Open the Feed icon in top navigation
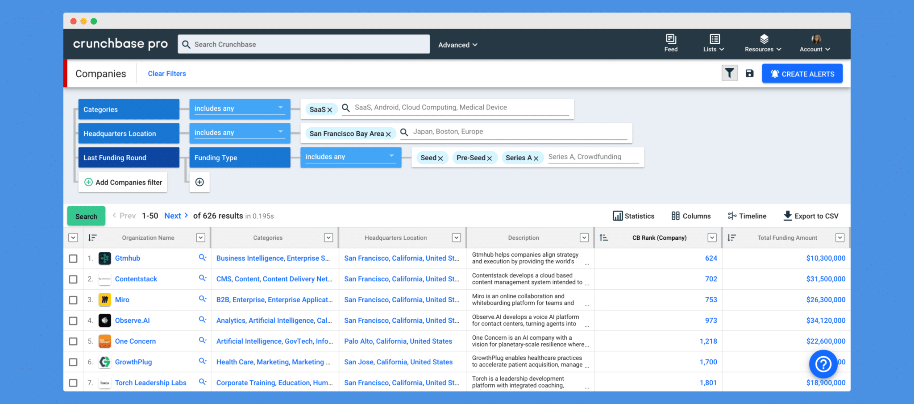 (x=670, y=43)
